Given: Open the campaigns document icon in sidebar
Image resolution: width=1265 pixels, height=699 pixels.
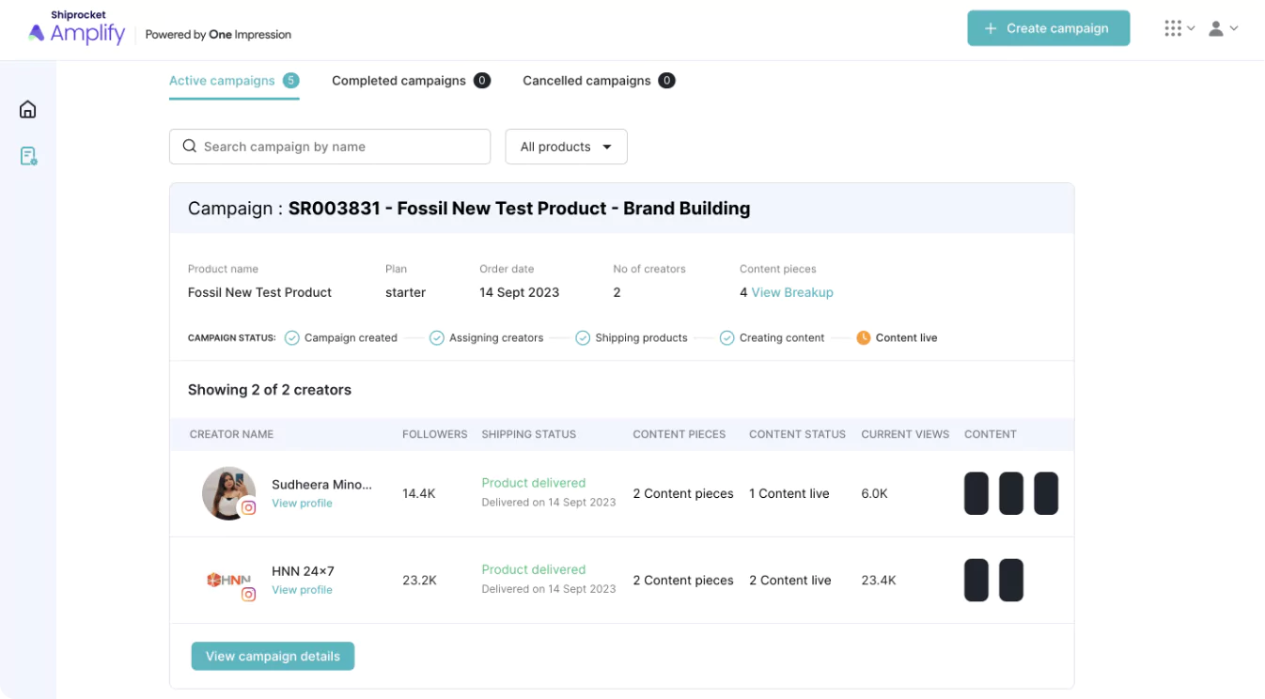Looking at the screenshot, I should pyautogui.click(x=28, y=156).
